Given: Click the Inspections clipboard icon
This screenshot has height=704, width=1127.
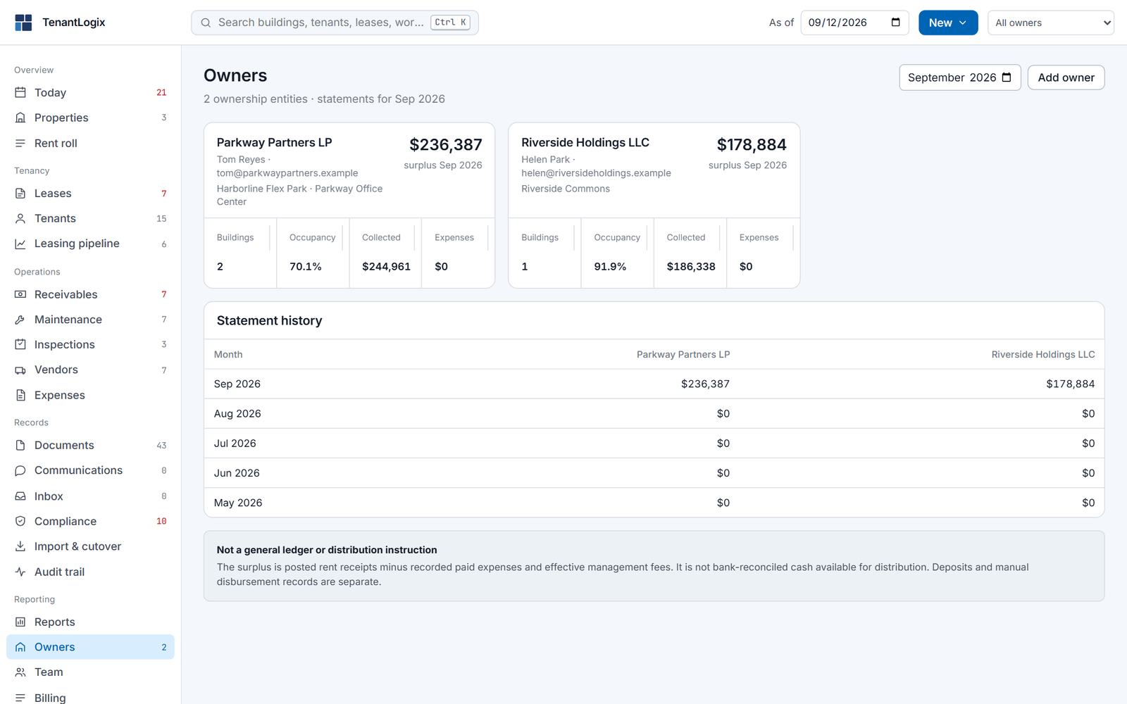Looking at the screenshot, I should (x=20, y=344).
